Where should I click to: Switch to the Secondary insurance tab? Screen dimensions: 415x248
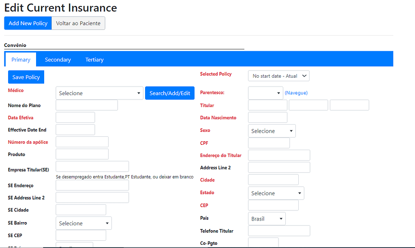point(58,59)
